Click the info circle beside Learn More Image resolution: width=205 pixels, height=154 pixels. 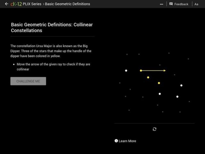point(116,141)
